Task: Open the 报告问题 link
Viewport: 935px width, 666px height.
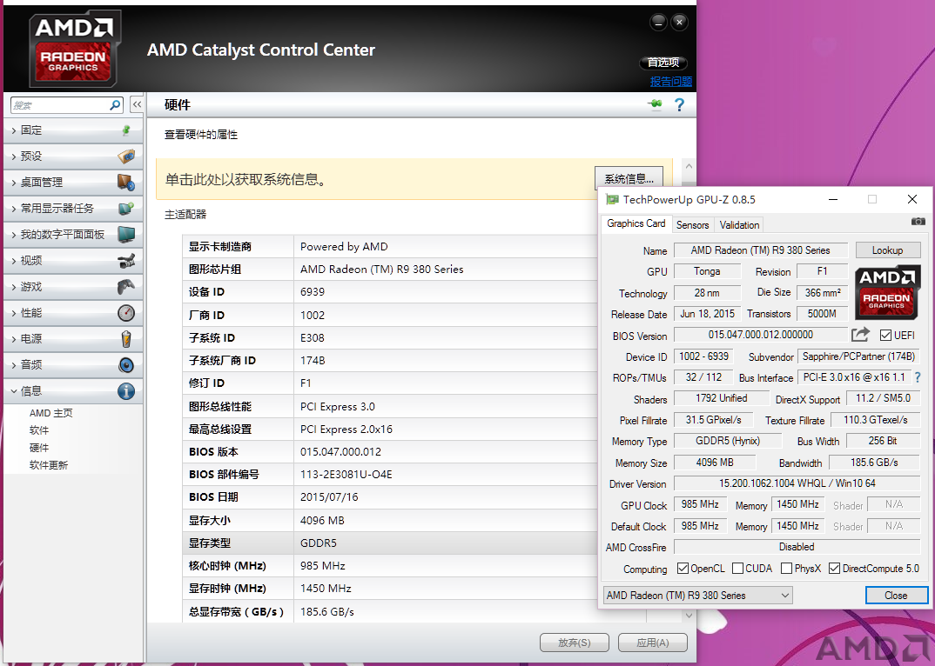Action: coord(671,81)
